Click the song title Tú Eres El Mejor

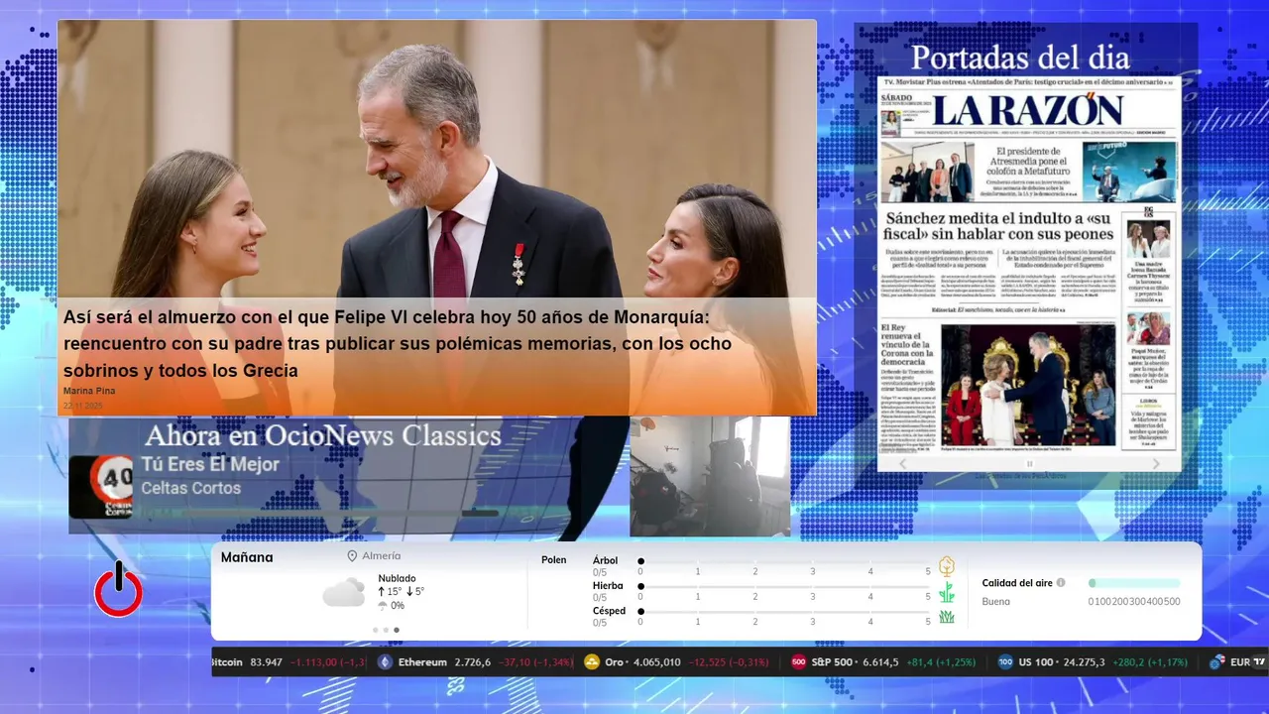[x=210, y=464]
